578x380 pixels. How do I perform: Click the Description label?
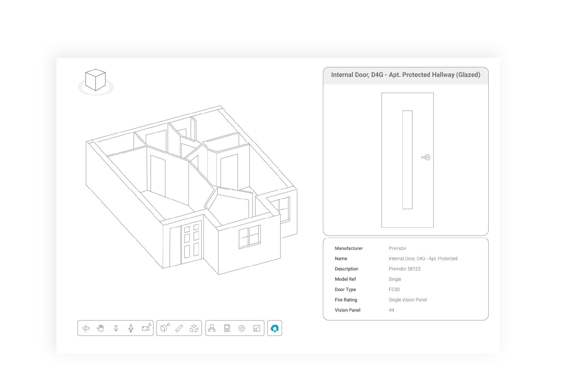347,269
